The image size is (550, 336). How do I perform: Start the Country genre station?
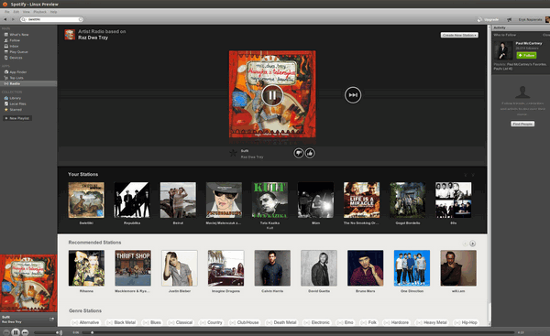pos(211,322)
